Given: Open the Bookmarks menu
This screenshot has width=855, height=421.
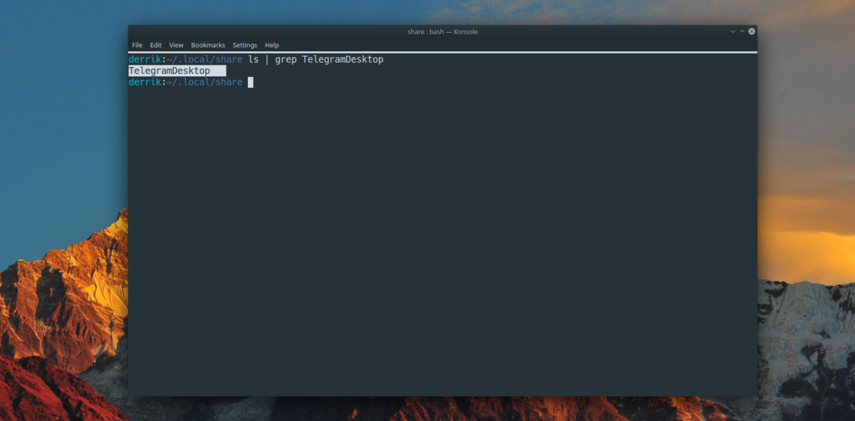Looking at the screenshot, I should 208,45.
